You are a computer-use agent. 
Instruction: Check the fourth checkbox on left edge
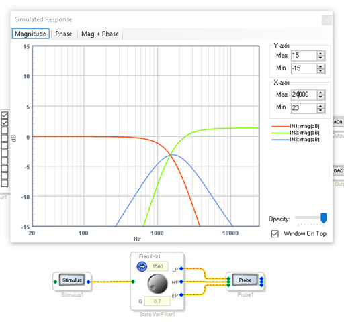click(x=5, y=138)
